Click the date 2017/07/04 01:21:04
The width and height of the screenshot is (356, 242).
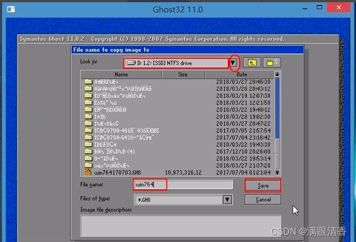point(243,173)
